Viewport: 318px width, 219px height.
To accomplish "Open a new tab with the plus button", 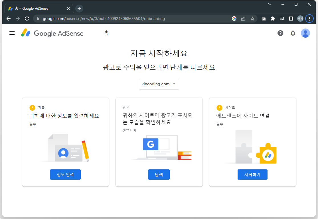I will (x=79, y=9).
